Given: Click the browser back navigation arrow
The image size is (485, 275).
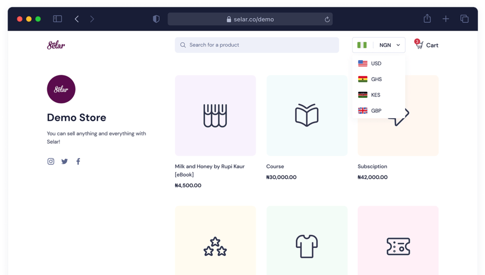Looking at the screenshot, I should click(x=76, y=19).
